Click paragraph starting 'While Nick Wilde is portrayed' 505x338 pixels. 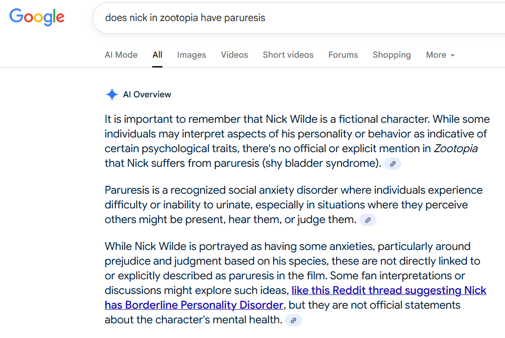click(x=296, y=283)
